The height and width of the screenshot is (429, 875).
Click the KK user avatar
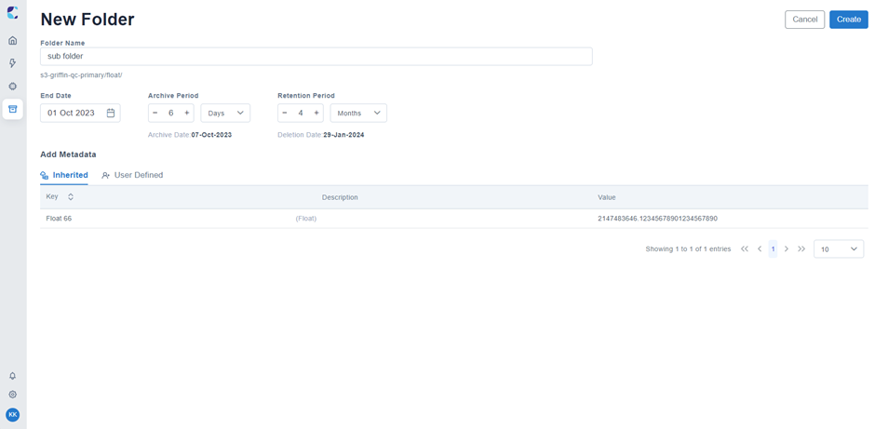point(12,414)
